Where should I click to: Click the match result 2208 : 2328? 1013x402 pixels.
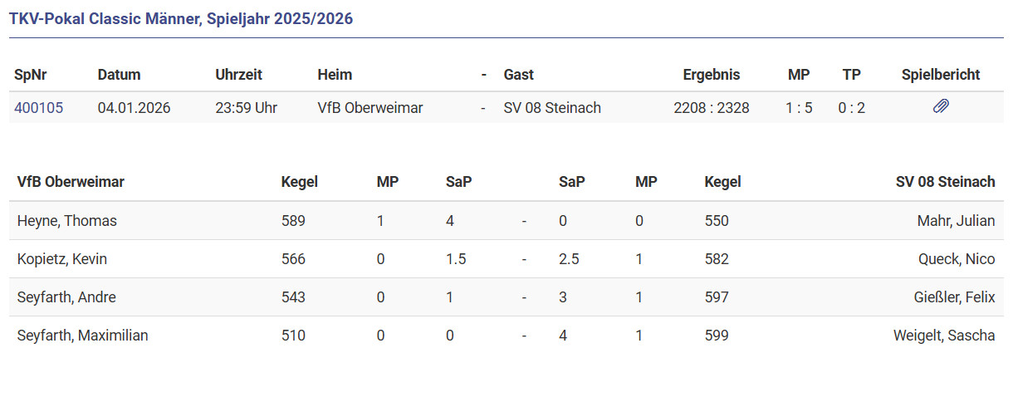tap(711, 108)
